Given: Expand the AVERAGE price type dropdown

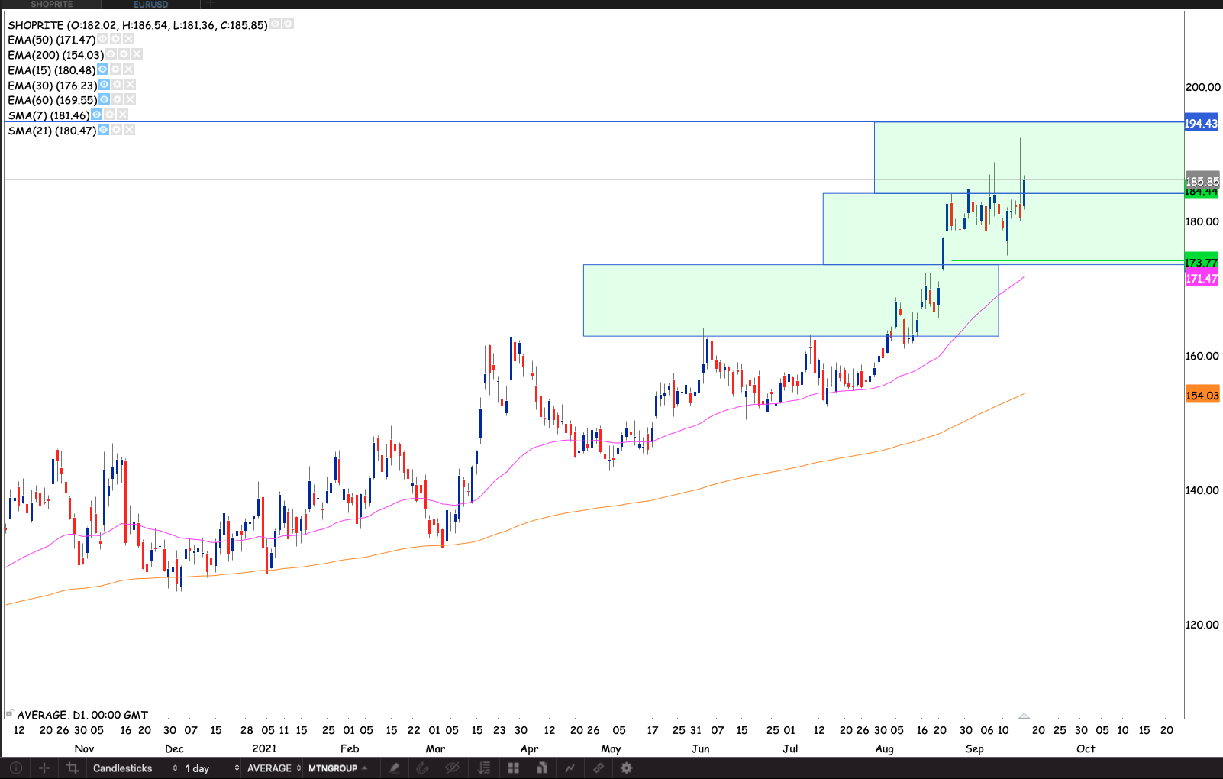Looking at the screenshot, I should coord(273,768).
